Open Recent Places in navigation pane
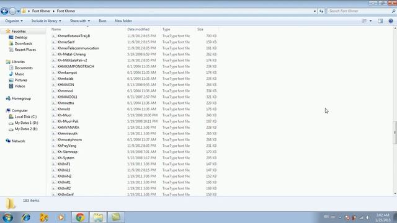Image resolution: width=397 pixels, height=223 pixels. pyautogui.click(x=25, y=50)
